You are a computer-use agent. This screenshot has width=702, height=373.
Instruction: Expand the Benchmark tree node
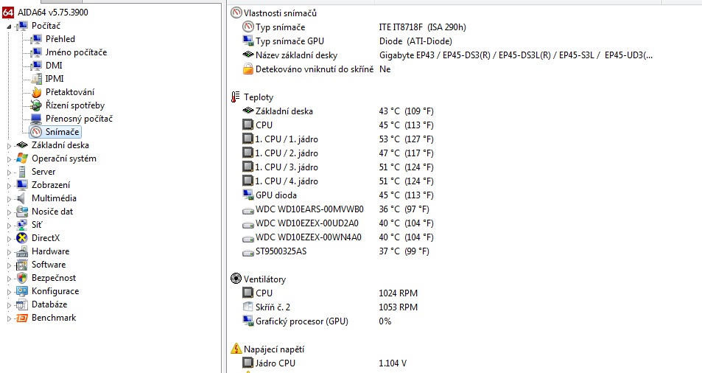click(x=9, y=318)
